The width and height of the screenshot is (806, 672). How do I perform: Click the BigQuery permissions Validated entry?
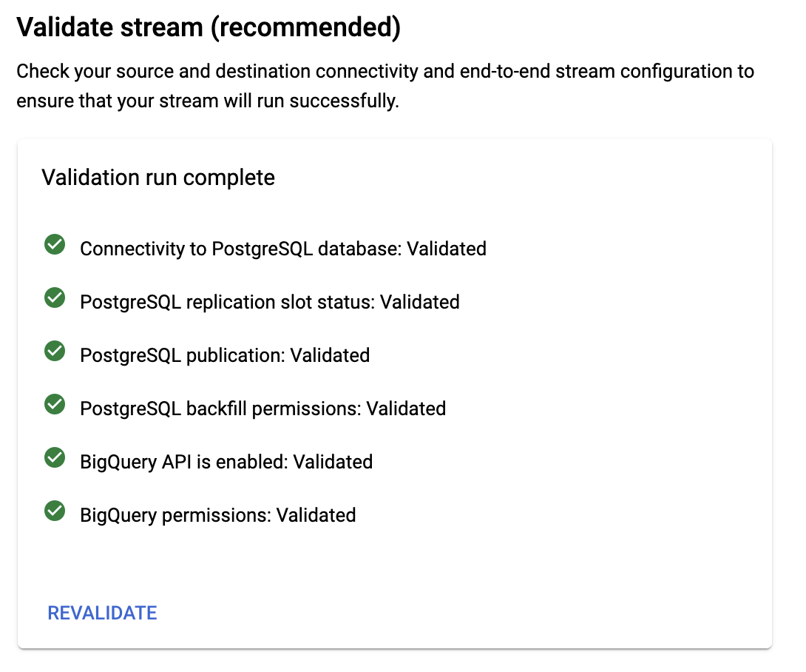[217, 515]
